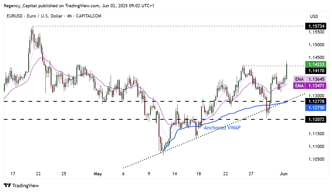
Task: Click the 1.15734 price label
Action: [316, 26]
